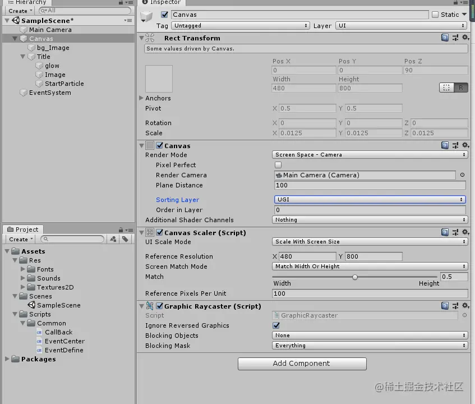Open Graphic Raycaster preset icon
Image resolution: width=475 pixels, height=404 pixels.
455,306
